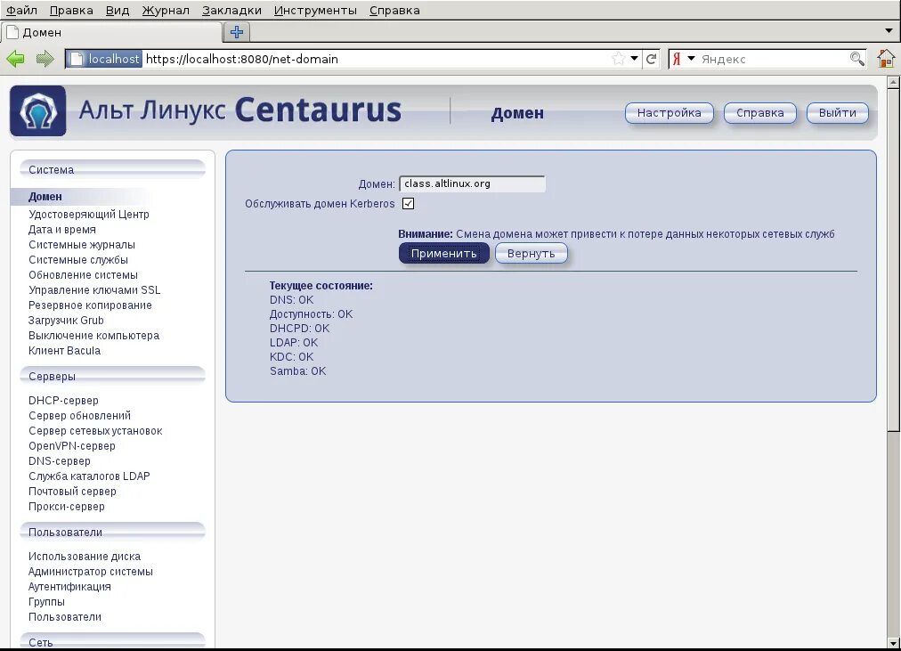This screenshot has width=901, height=651.
Task: Open the Журнал menu
Action: click(166, 11)
